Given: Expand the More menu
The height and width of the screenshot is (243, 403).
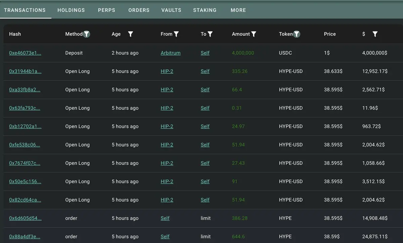Looking at the screenshot, I should [238, 10].
